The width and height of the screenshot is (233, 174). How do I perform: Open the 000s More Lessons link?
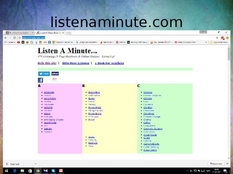(76, 63)
